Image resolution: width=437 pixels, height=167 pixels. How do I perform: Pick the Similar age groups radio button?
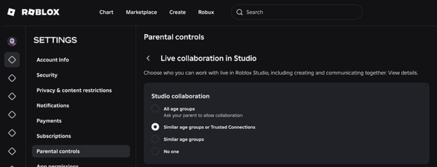[x=155, y=139]
